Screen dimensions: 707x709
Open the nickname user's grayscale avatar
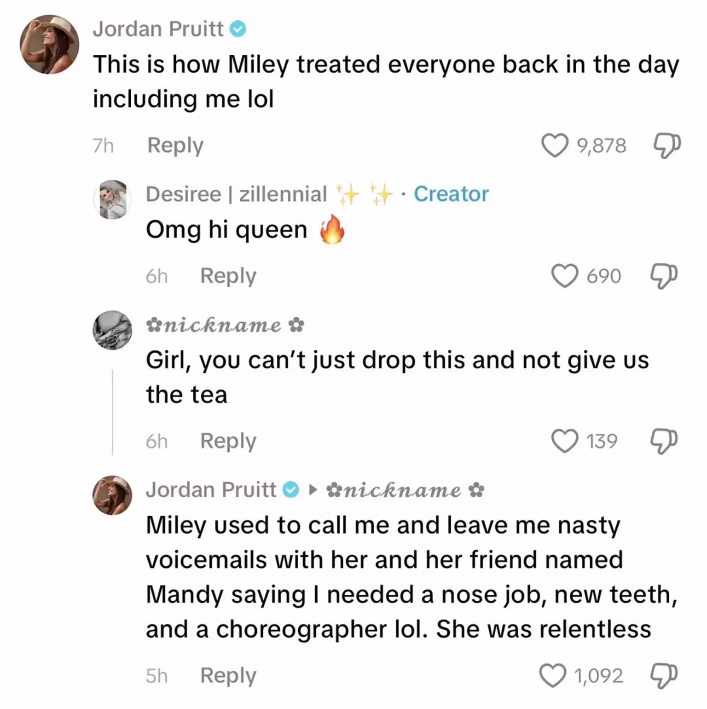(112, 330)
